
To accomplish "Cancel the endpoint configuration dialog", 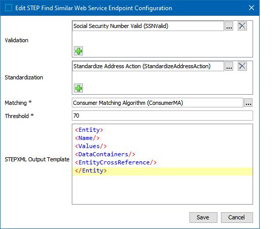I will tap(237, 217).
